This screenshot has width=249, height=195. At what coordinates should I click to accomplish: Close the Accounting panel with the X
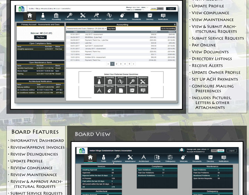point(175,25)
